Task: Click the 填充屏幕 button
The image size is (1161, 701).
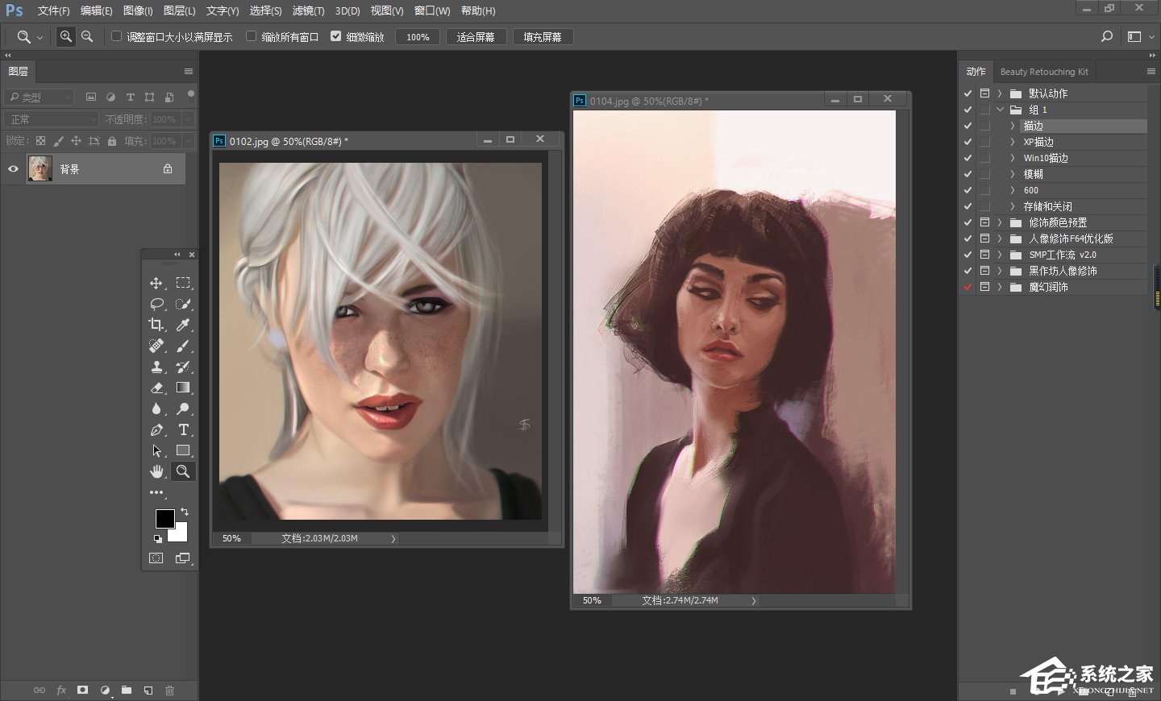Action: [x=543, y=37]
